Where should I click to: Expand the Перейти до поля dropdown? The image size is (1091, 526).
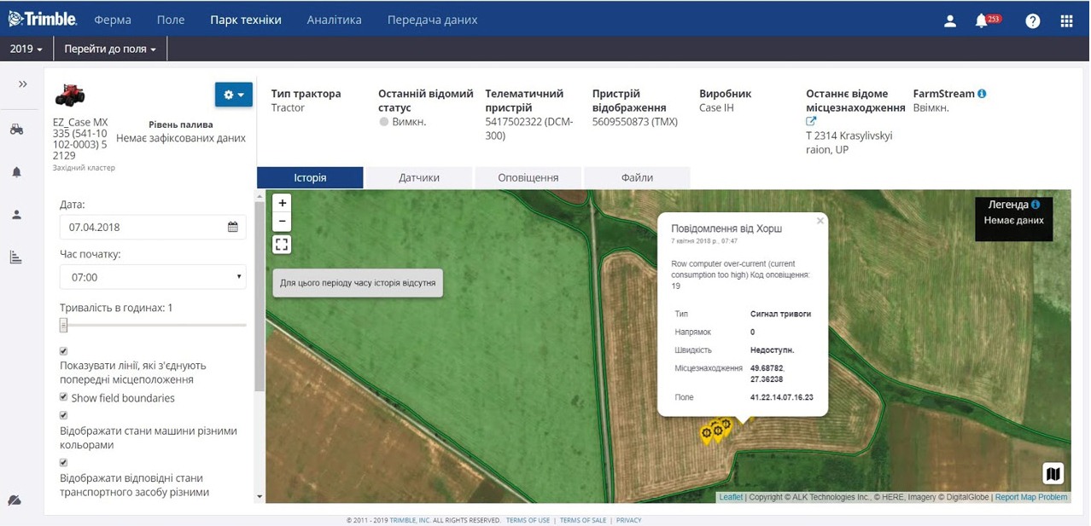coord(110,49)
